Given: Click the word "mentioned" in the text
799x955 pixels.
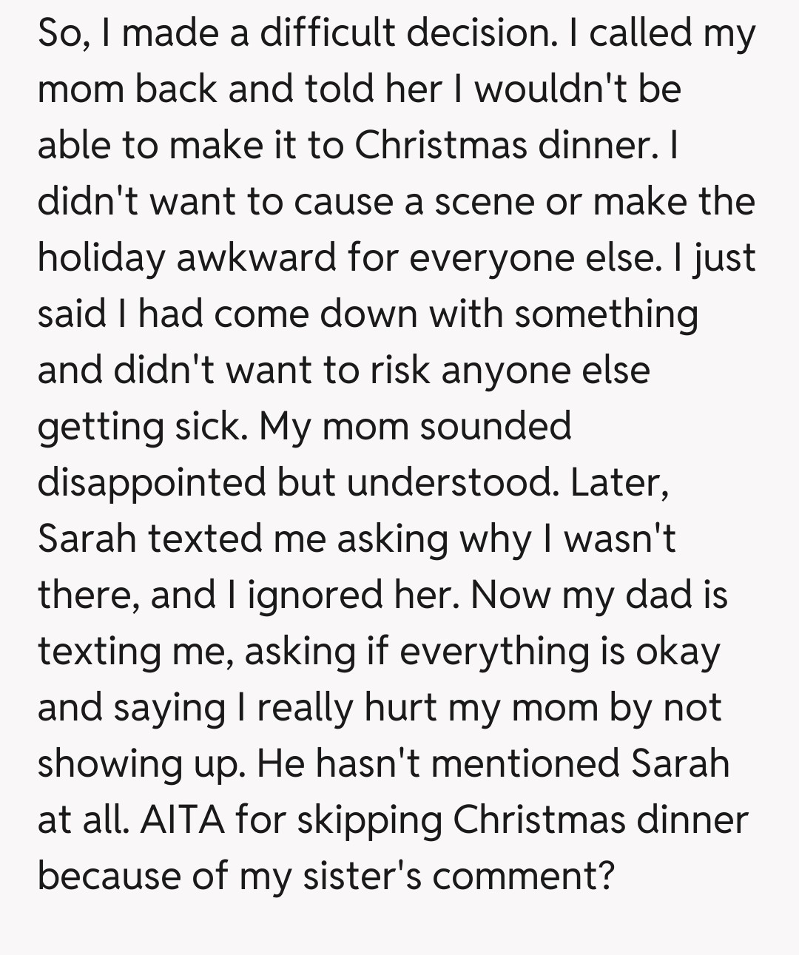Looking at the screenshot, I should pyautogui.click(x=525, y=763).
